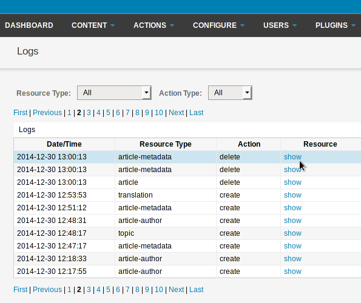Go to DASHBOARD
Image resolution: width=361 pixels, height=303 pixels.
pyautogui.click(x=29, y=25)
